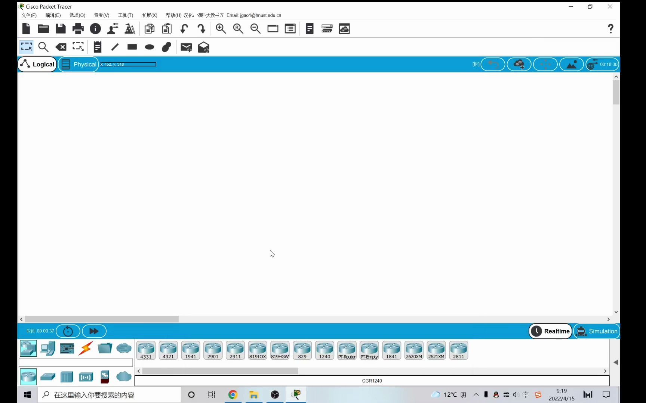Switch to Realtime mode

(551, 331)
